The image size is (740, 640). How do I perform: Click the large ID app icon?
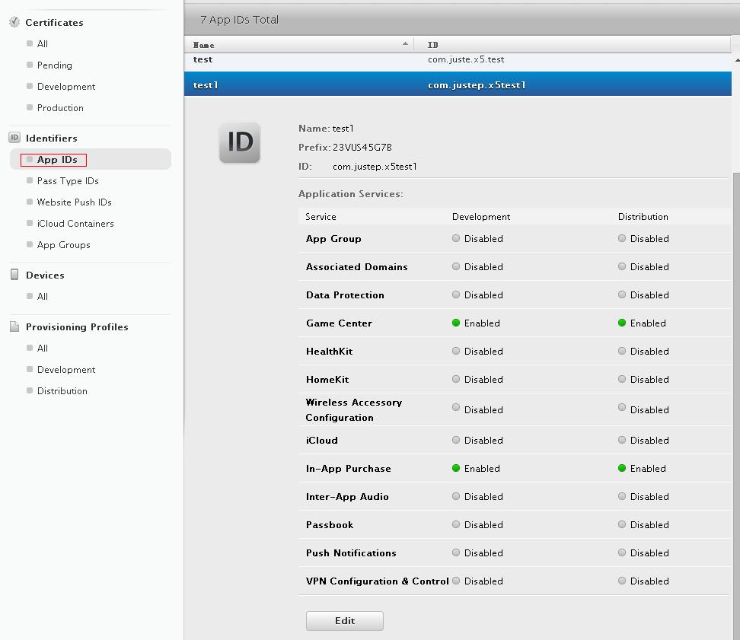coord(240,142)
